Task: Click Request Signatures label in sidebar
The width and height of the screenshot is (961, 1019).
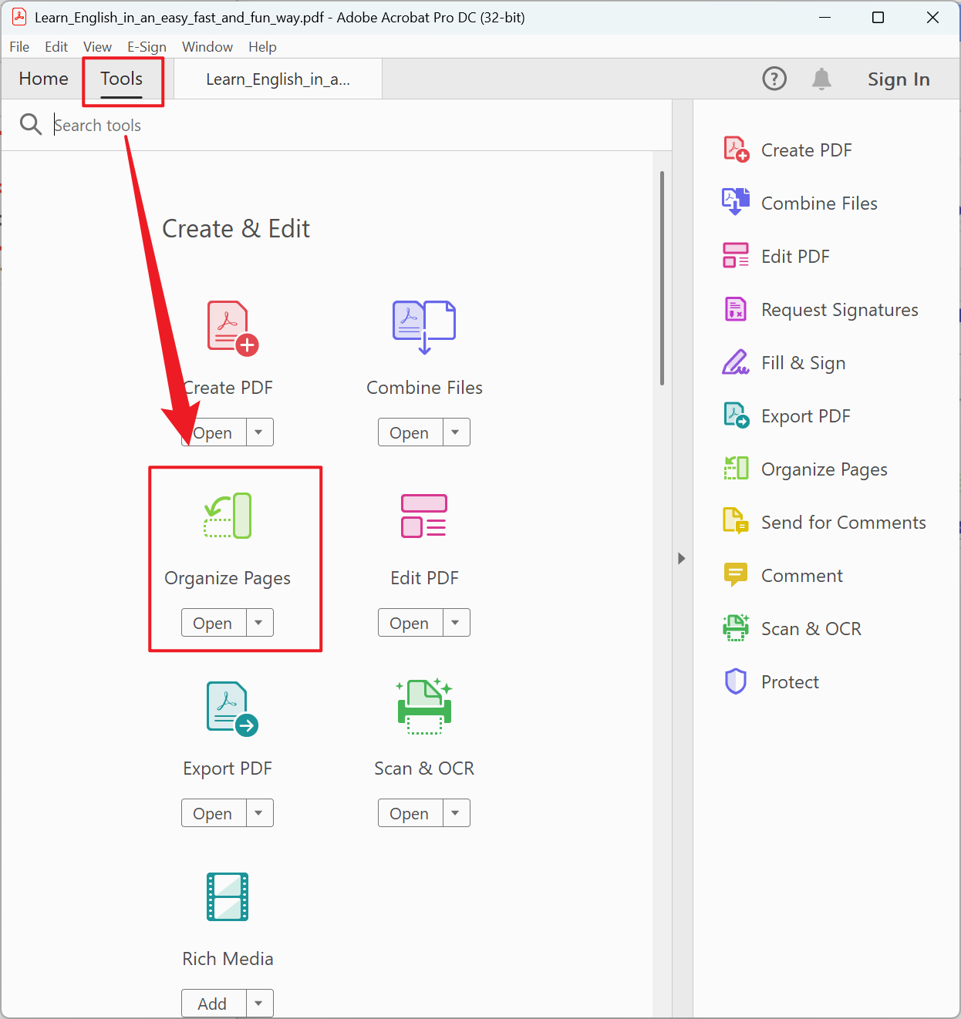Action: coord(839,309)
